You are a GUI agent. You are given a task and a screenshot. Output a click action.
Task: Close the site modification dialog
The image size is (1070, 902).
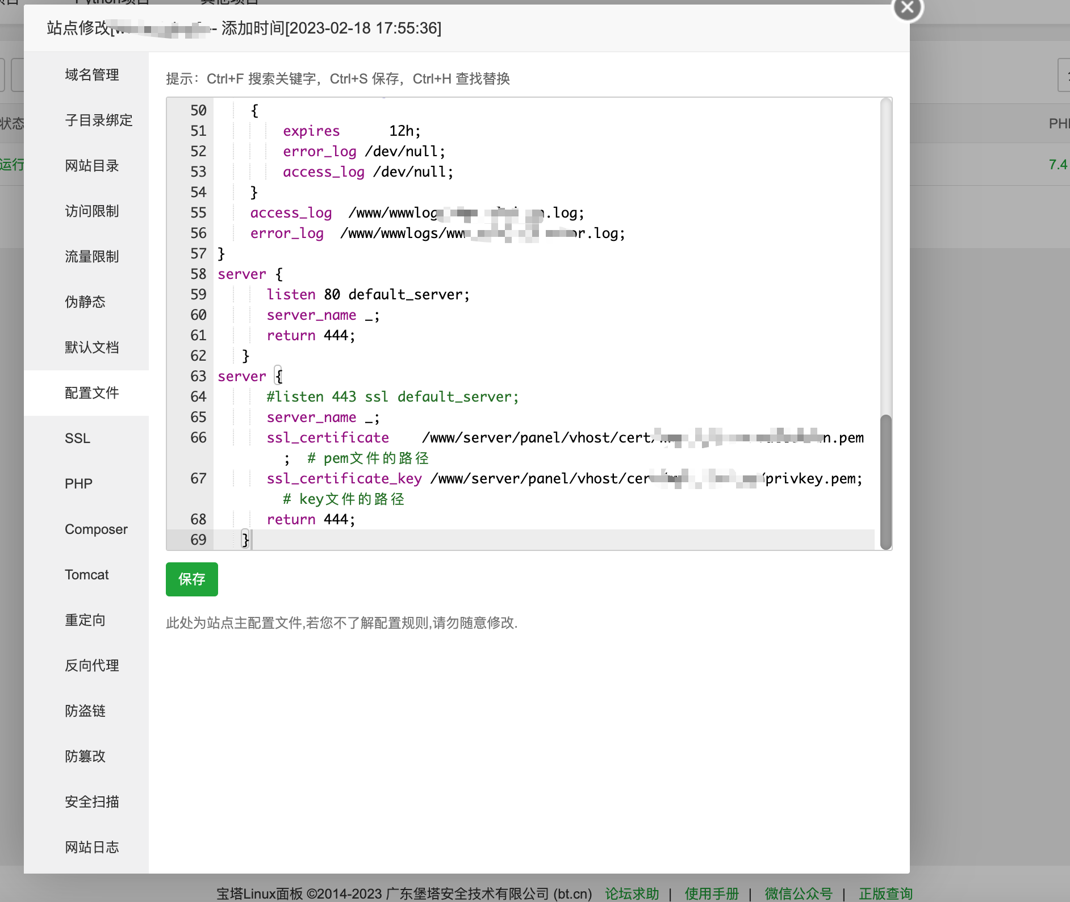907,8
